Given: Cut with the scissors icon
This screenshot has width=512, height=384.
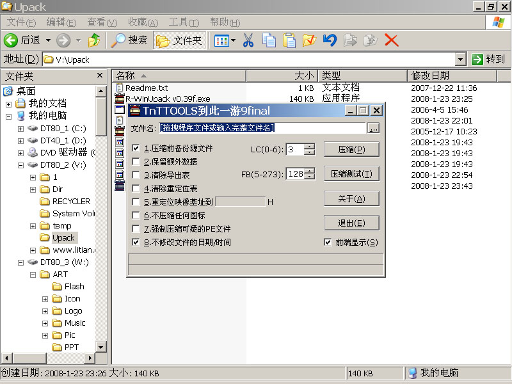Looking at the screenshot, I should tap(248, 40).
